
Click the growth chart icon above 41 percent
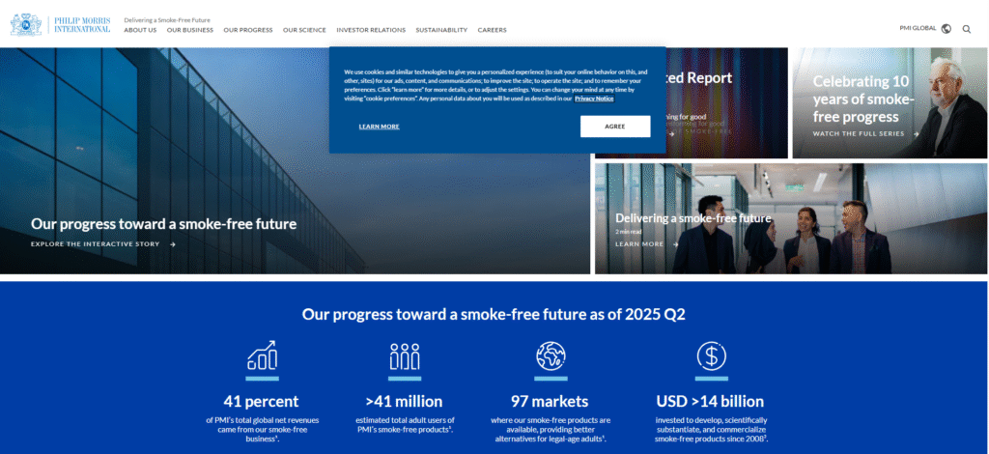(262, 355)
